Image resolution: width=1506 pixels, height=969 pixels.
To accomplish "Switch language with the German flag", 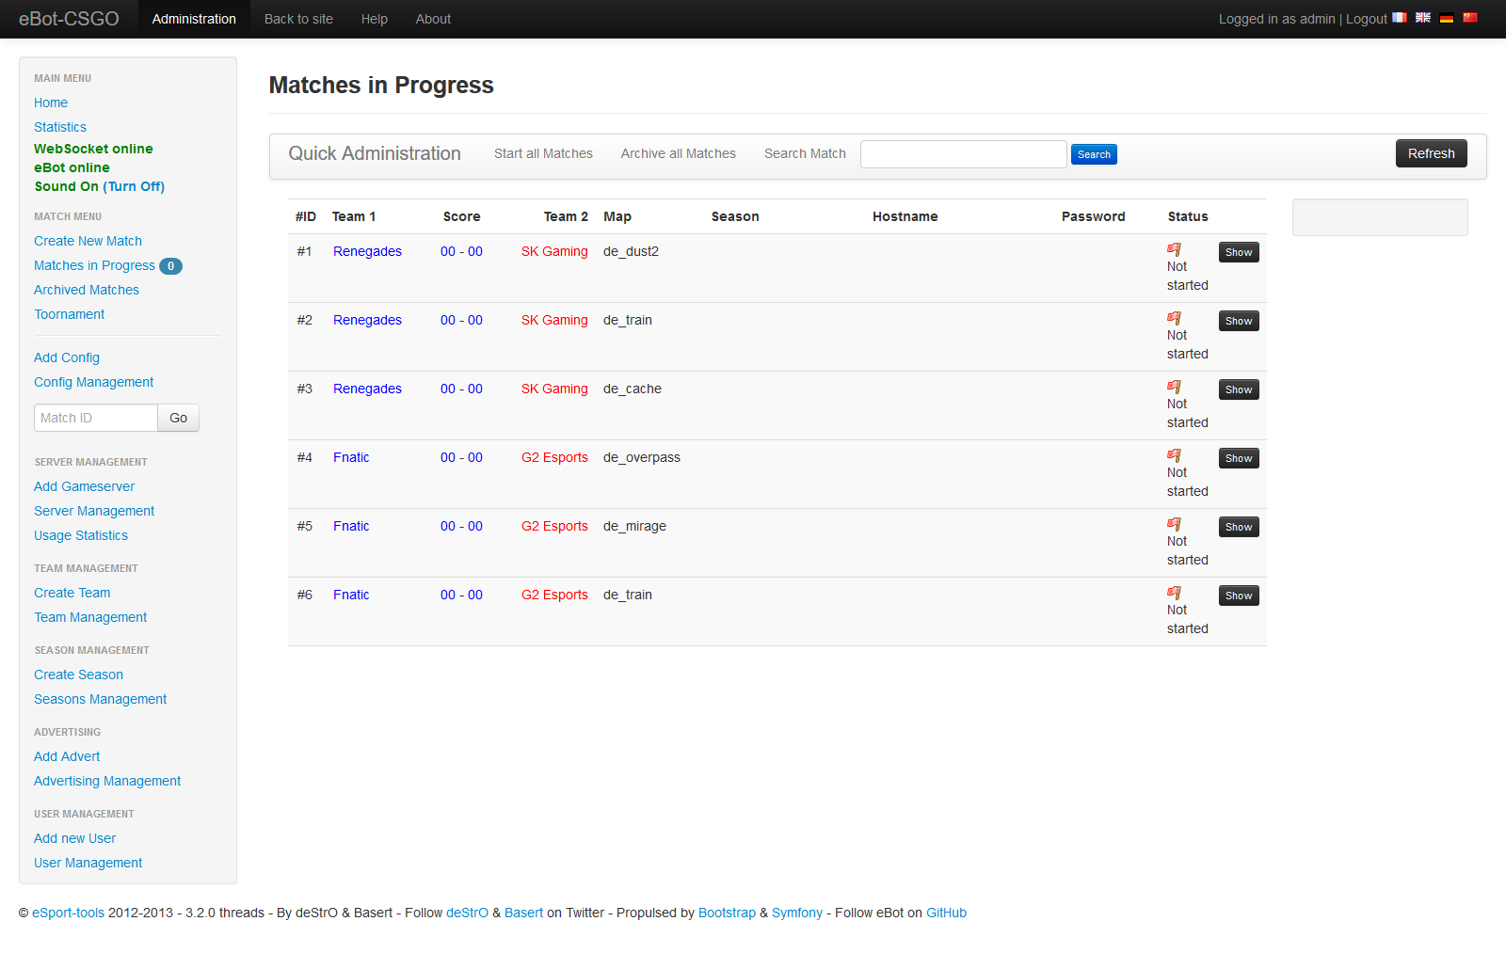I will [1447, 18].
